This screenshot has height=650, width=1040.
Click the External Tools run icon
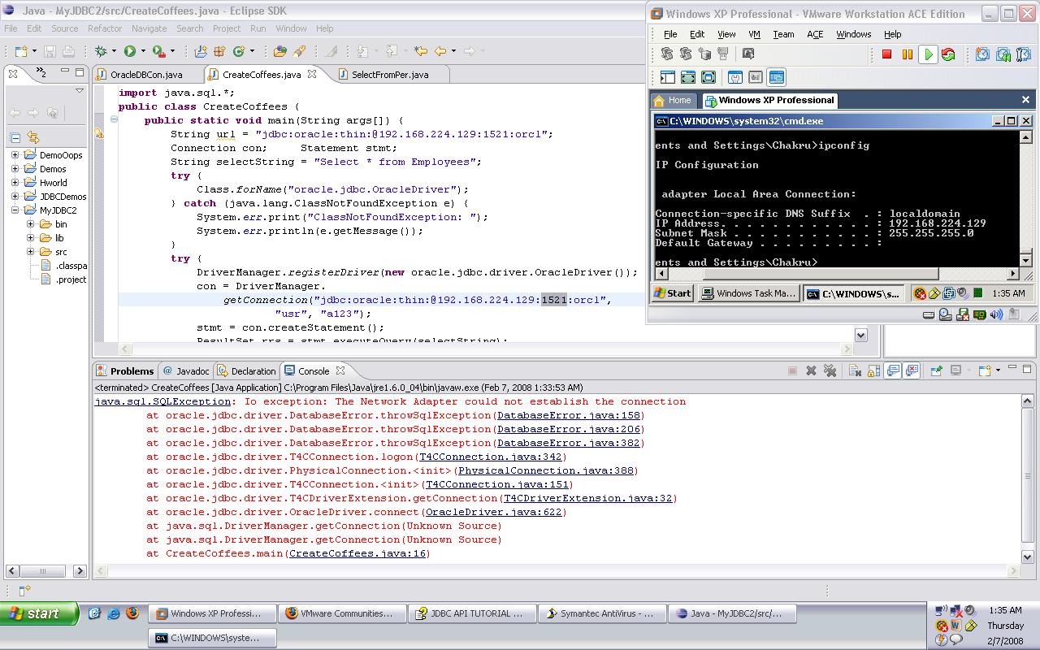click(x=158, y=51)
